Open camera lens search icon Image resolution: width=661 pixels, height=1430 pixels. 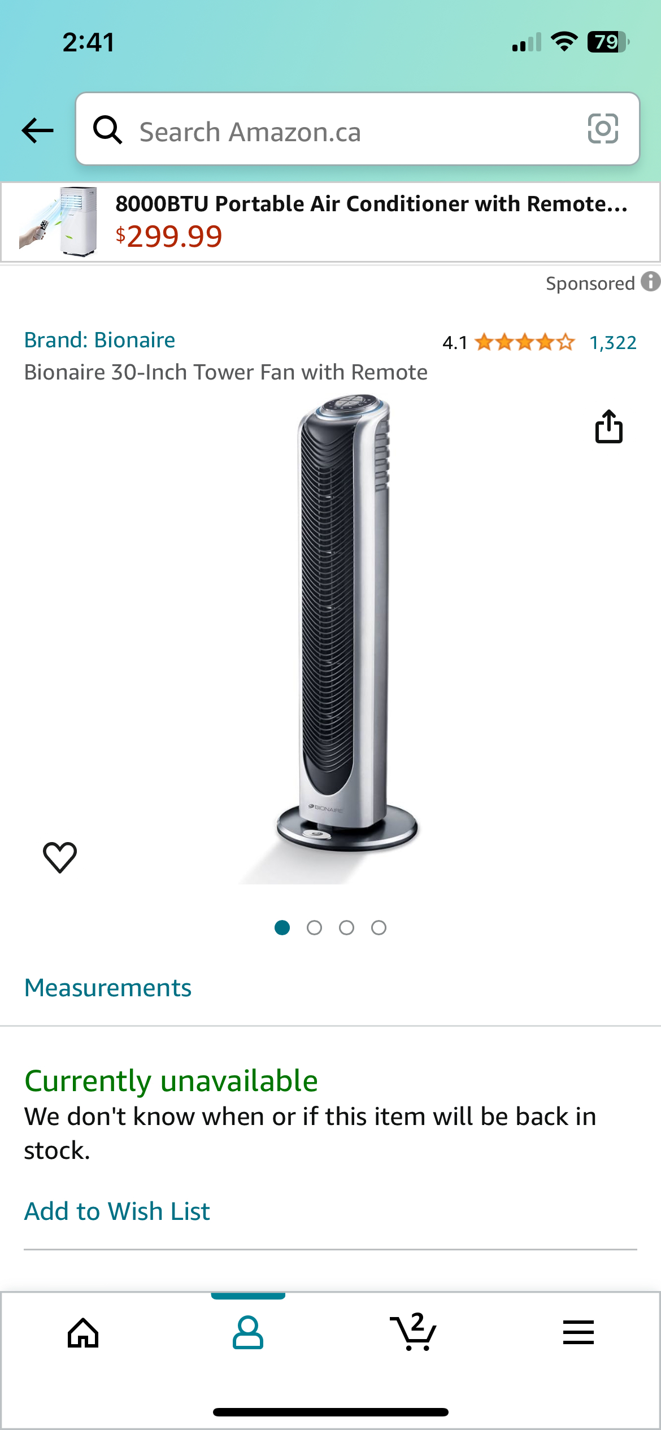[x=603, y=129]
